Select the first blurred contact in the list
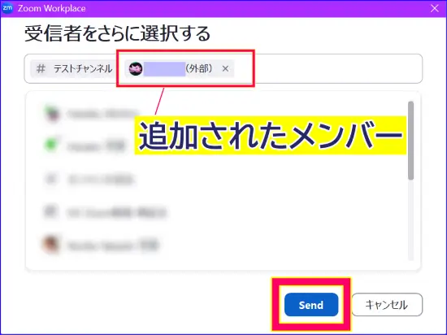Viewport: 447px width, 335px height. [x=91, y=113]
